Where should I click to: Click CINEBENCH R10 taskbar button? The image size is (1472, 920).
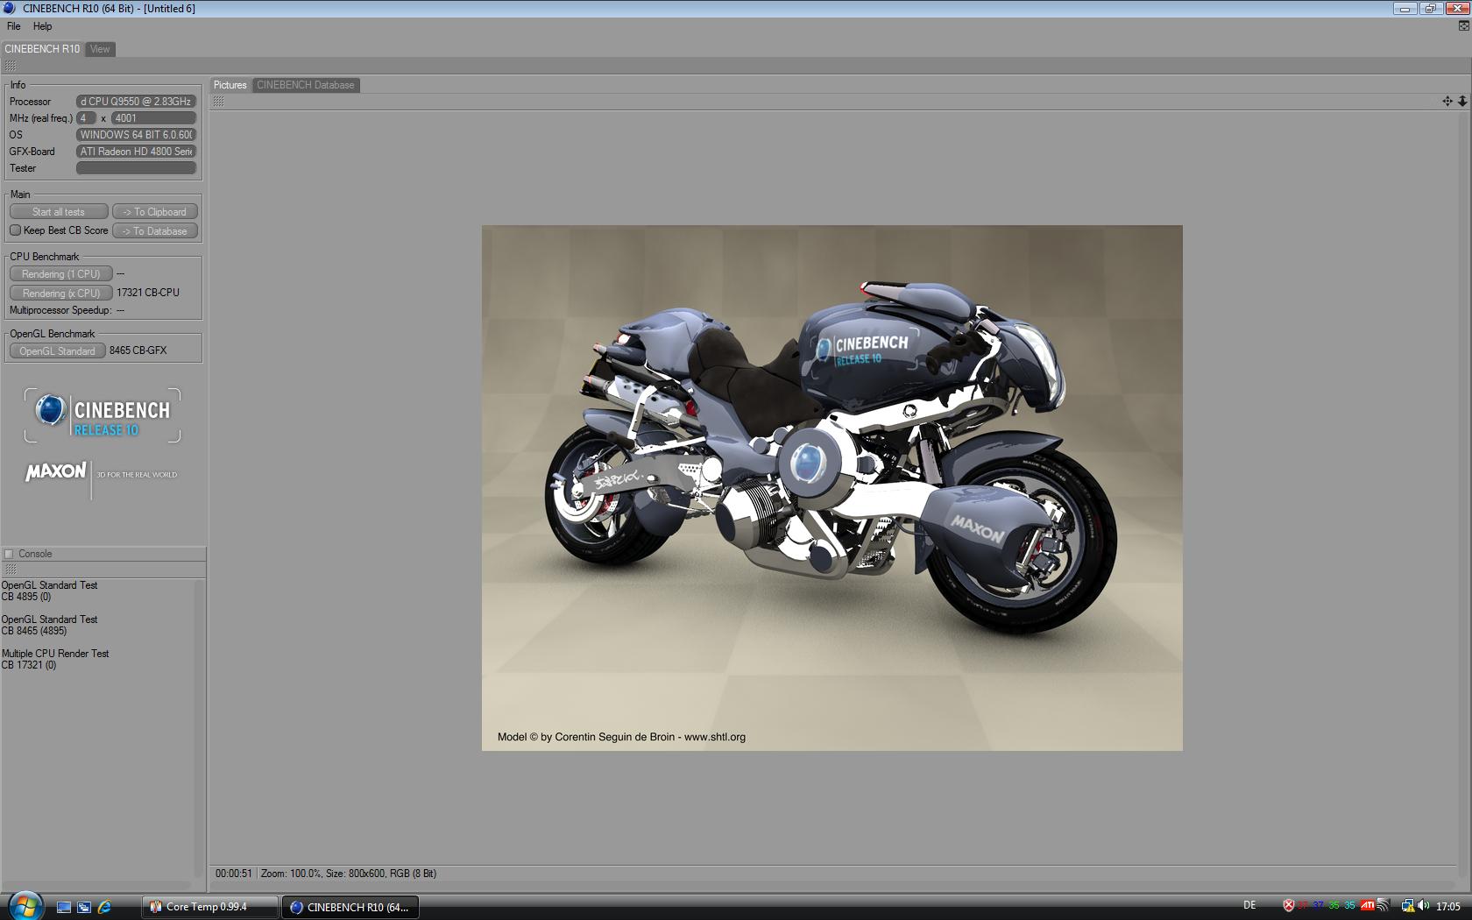point(350,907)
